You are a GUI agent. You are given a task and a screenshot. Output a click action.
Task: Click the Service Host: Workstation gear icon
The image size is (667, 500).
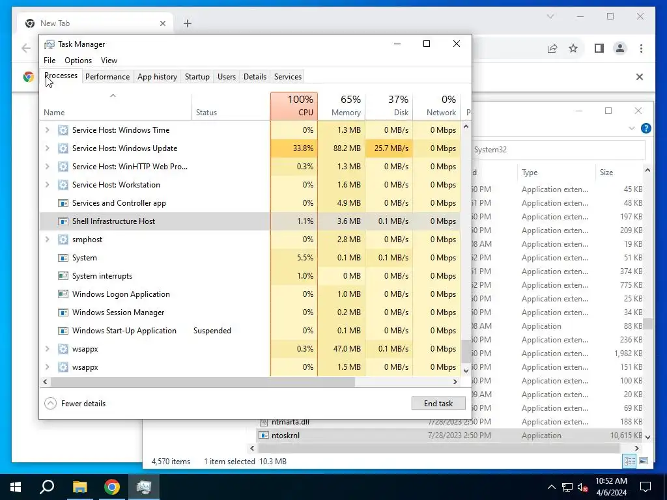[x=63, y=185]
